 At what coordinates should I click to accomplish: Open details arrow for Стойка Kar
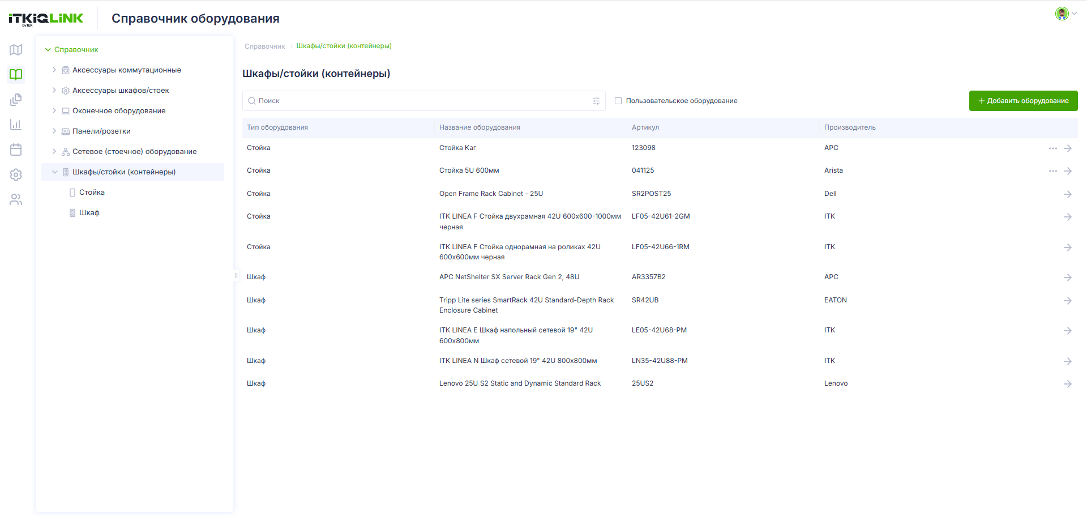pos(1068,148)
